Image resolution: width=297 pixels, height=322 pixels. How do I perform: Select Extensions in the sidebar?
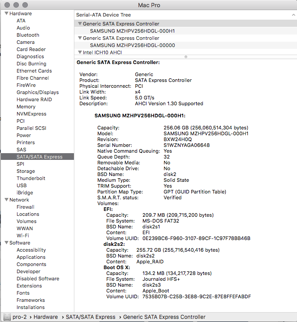coord(29,286)
